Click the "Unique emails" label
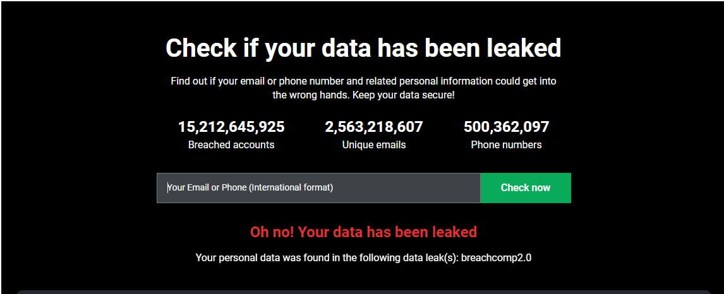The width and height of the screenshot is (724, 294). pos(374,144)
